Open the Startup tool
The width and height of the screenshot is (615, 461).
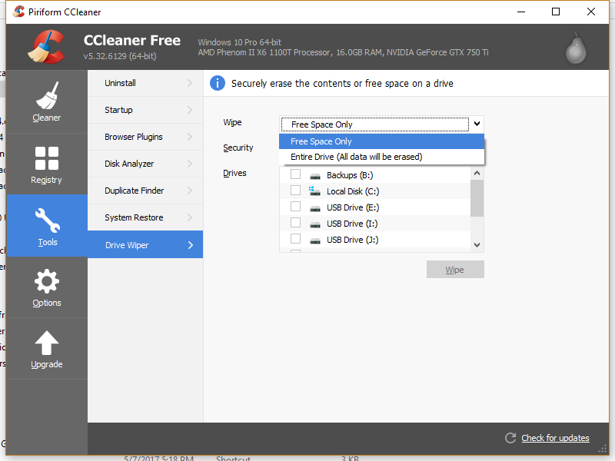(145, 110)
